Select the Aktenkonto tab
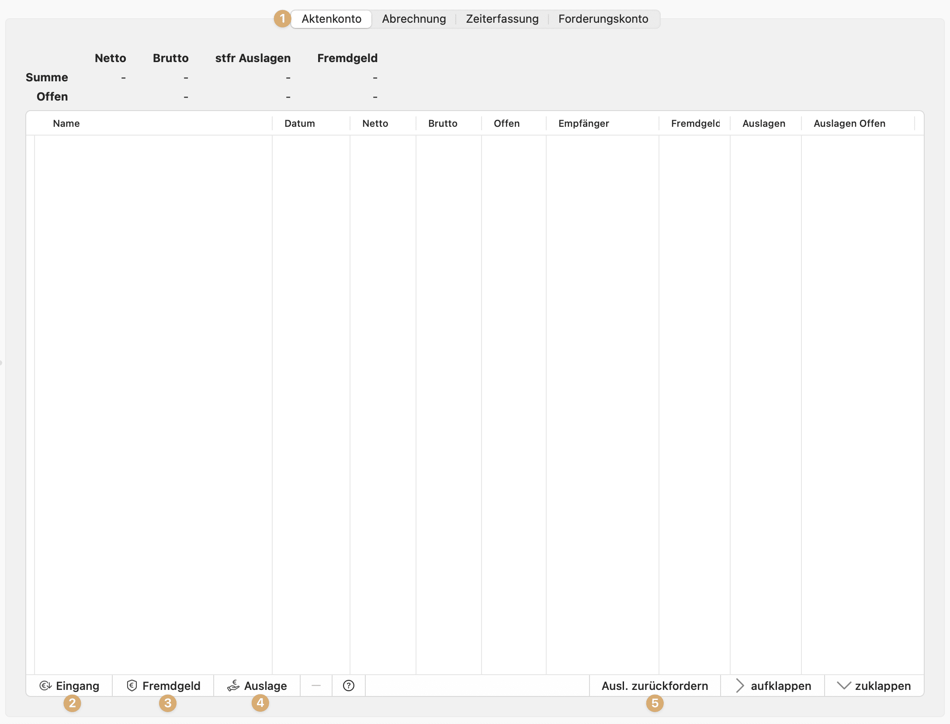 coord(331,19)
